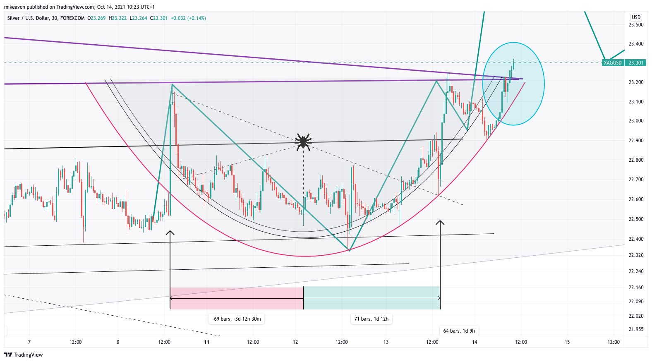Click the 22.800 price axis label

[636, 160]
